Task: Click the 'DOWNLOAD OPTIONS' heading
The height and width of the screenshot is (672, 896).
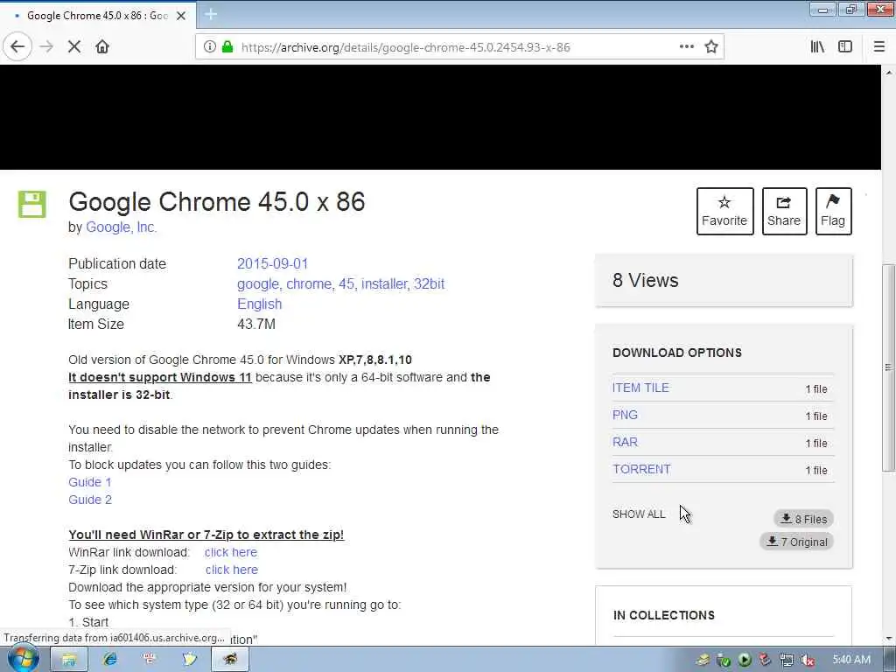Action: (677, 353)
